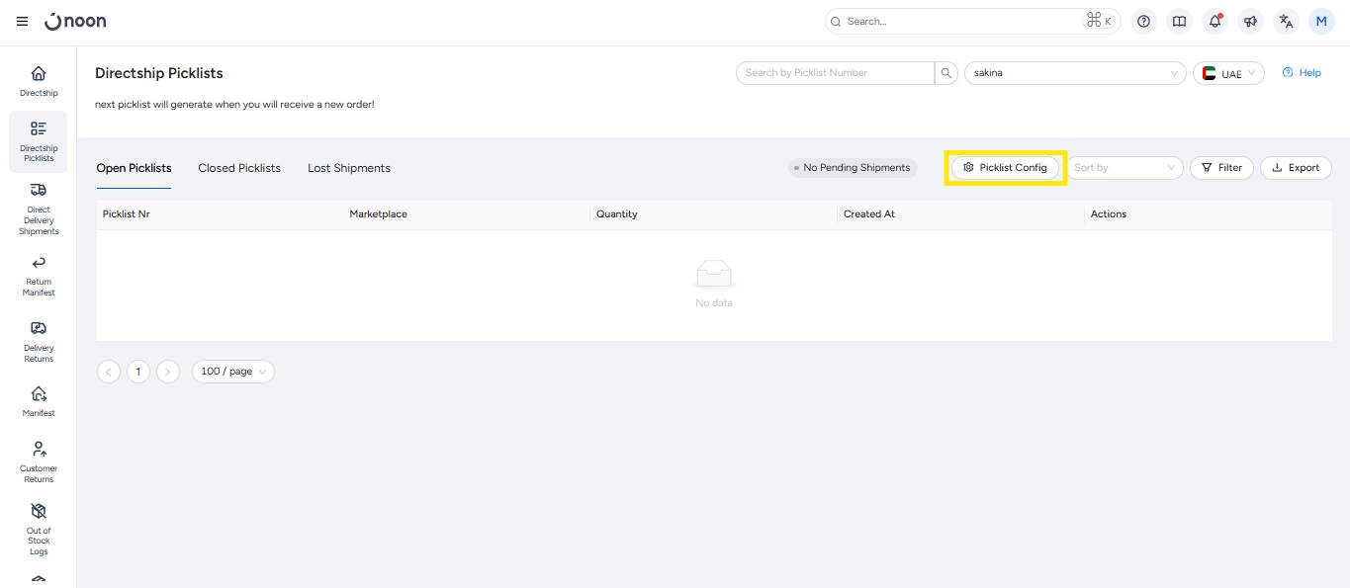Switch to the Closed Picklists tab
The image size is (1350, 588).
pyautogui.click(x=239, y=168)
